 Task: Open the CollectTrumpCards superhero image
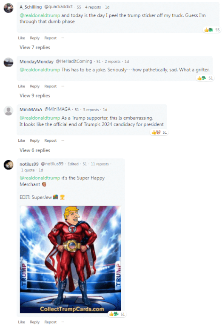[71, 259]
